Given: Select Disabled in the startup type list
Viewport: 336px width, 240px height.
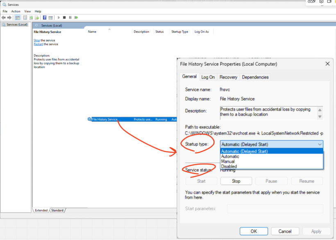Looking at the screenshot, I should 229,166.
